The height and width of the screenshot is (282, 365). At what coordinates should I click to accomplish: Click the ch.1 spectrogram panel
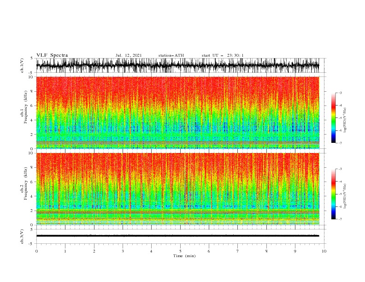[178, 112]
